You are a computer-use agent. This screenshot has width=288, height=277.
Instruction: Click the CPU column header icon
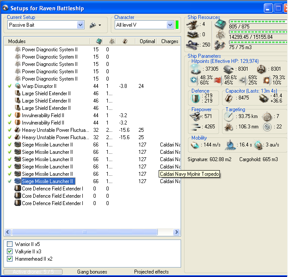click(x=99, y=41)
